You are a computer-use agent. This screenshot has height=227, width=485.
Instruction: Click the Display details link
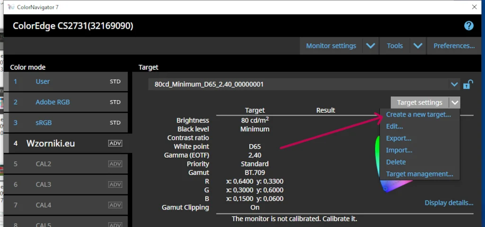point(449,203)
